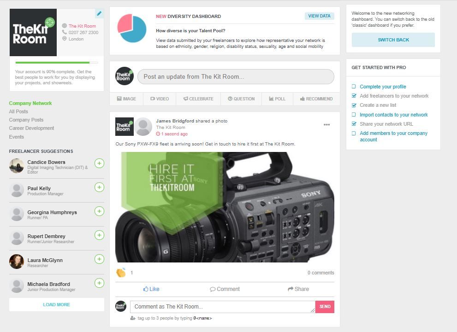Click the pencil edit profile icon

99,13
